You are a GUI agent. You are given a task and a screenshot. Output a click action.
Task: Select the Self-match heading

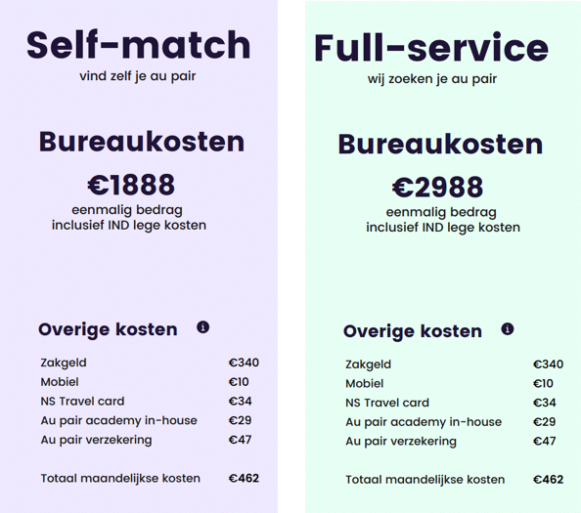139,45
